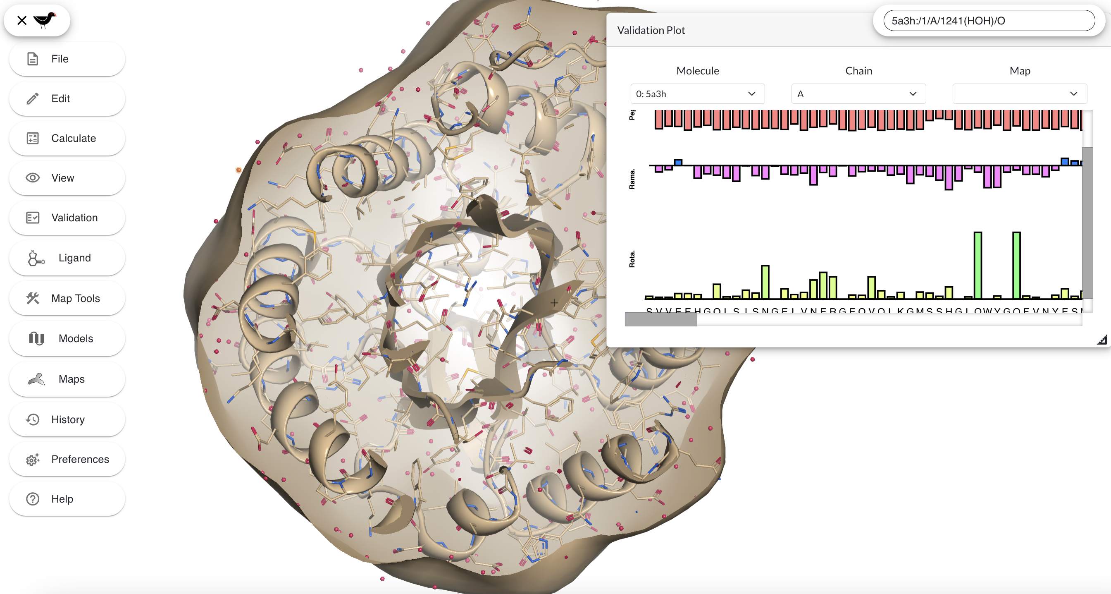Click the tallest green rotamer bar
The width and height of the screenshot is (1111, 594).
tap(978, 265)
